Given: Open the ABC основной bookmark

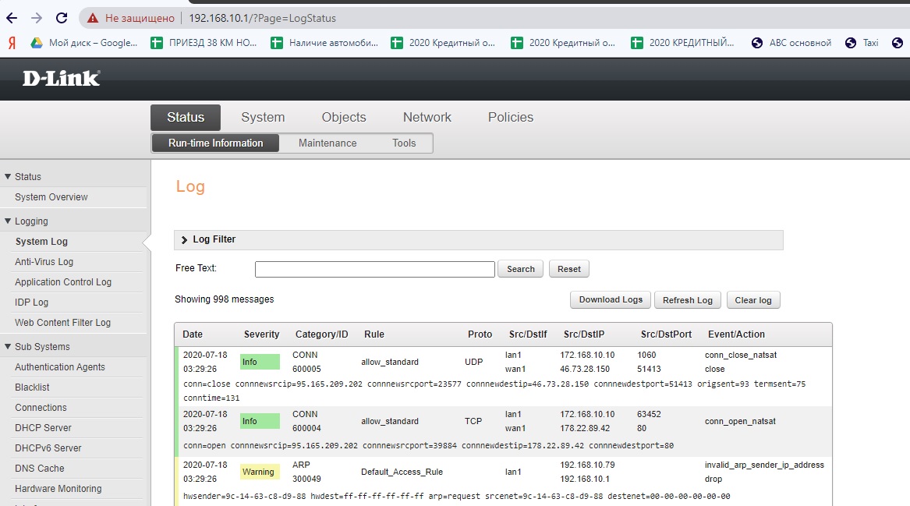Looking at the screenshot, I should pyautogui.click(x=791, y=43).
